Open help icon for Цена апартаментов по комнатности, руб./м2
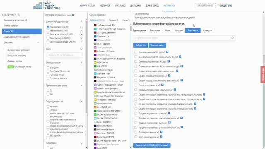This screenshot has height=149, width=265. click(180, 57)
